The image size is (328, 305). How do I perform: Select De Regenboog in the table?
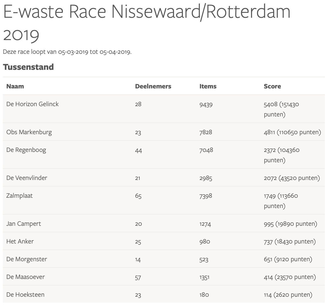pos(26,150)
